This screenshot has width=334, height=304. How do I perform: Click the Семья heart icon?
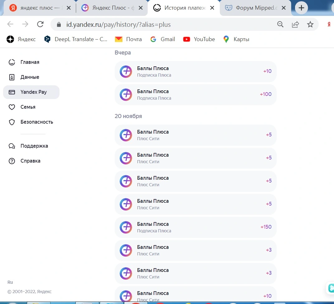12,107
